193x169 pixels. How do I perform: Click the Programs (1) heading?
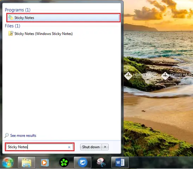point(18,10)
